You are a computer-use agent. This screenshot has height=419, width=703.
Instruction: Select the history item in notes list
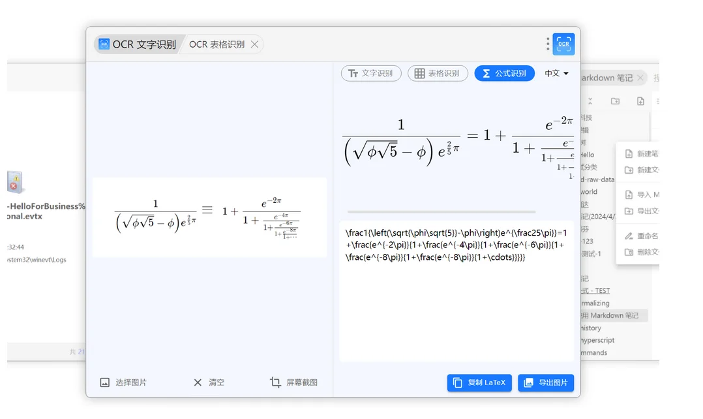point(591,328)
